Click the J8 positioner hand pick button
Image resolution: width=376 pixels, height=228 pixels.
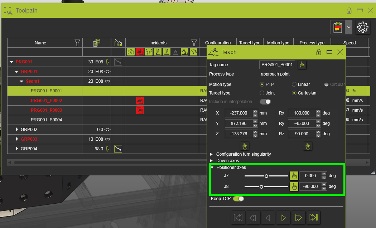click(x=294, y=186)
